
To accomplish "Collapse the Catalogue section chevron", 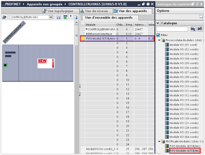I will pos(158,23).
